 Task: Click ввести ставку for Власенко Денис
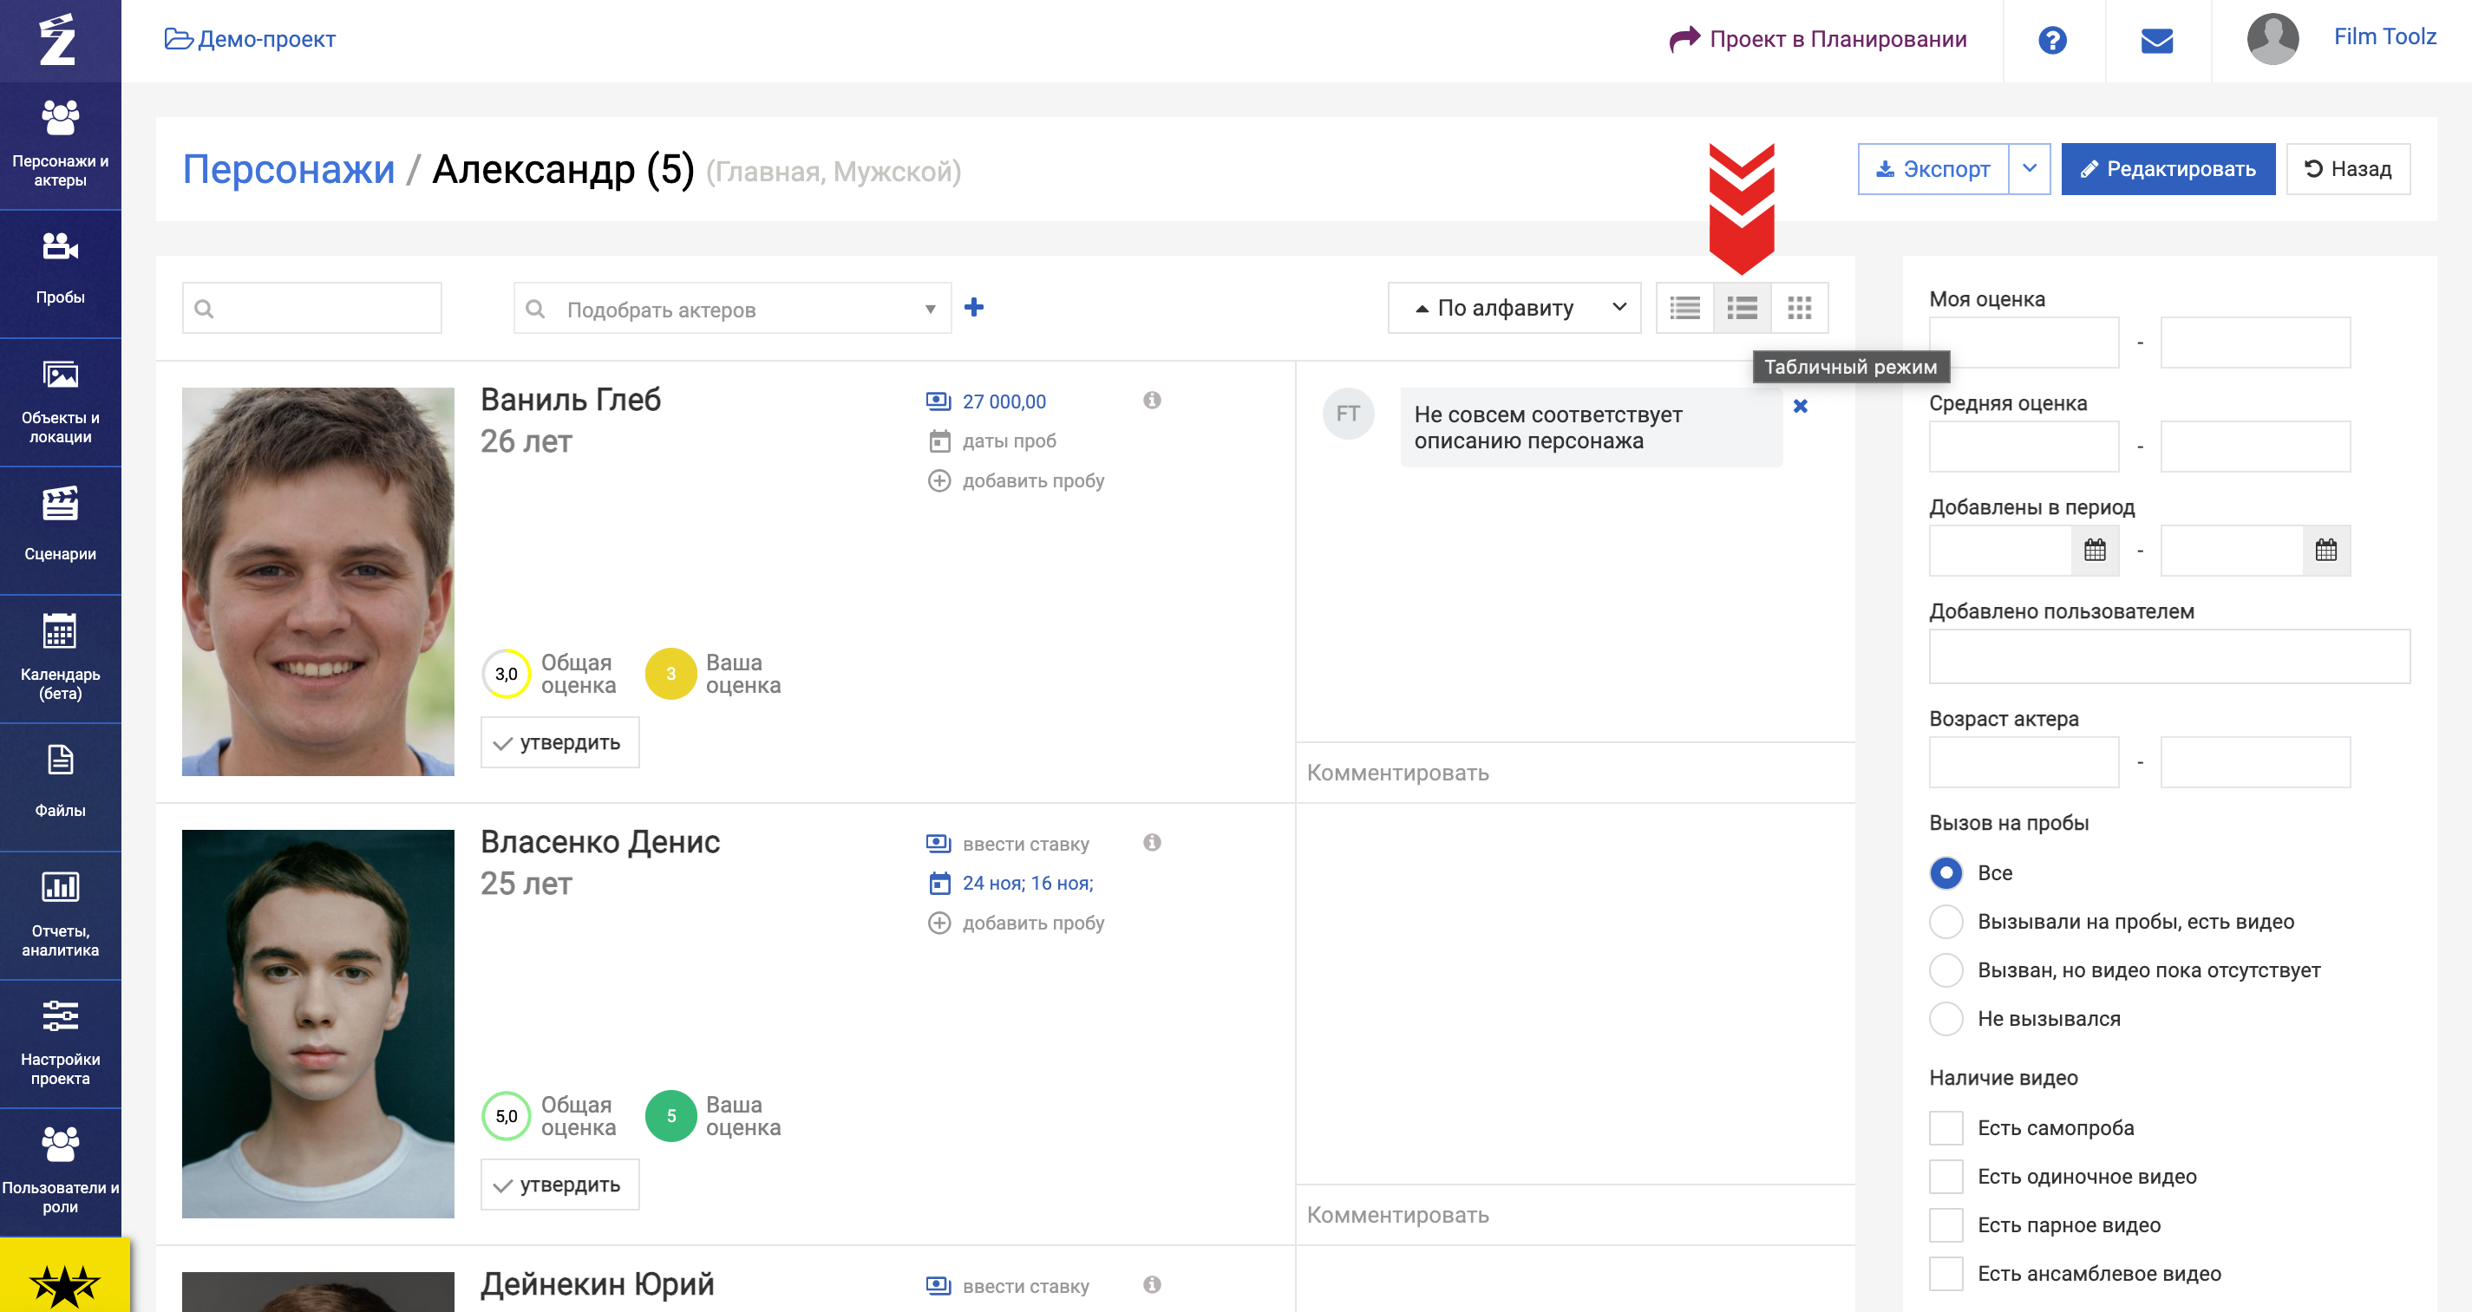(1025, 844)
